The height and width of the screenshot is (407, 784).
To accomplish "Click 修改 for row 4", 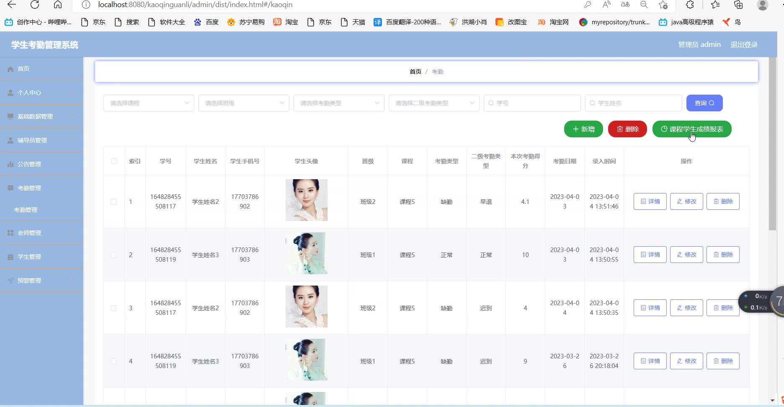I will (686, 361).
